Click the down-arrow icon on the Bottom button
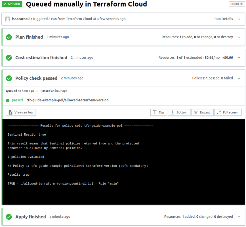This screenshot has width=246, height=227. pos(173,112)
